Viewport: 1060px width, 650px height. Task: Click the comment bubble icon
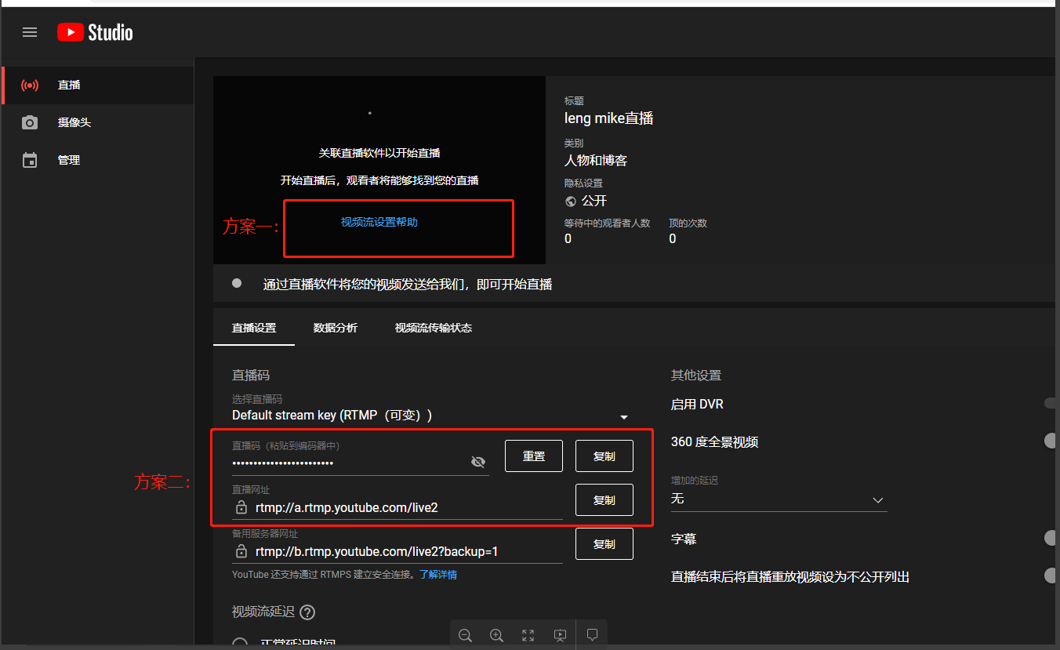593,635
